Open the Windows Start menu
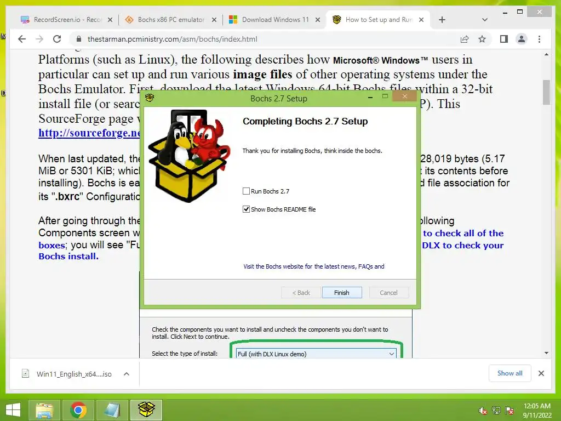The width and height of the screenshot is (561, 421). pyautogui.click(x=13, y=410)
